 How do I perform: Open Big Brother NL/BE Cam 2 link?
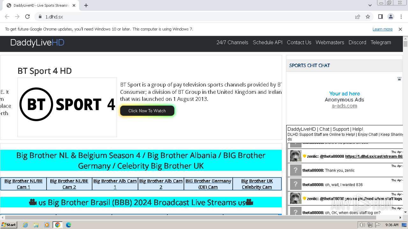69,184
